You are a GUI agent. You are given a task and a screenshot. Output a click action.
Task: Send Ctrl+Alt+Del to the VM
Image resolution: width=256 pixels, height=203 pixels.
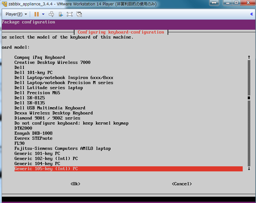tap(51, 14)
